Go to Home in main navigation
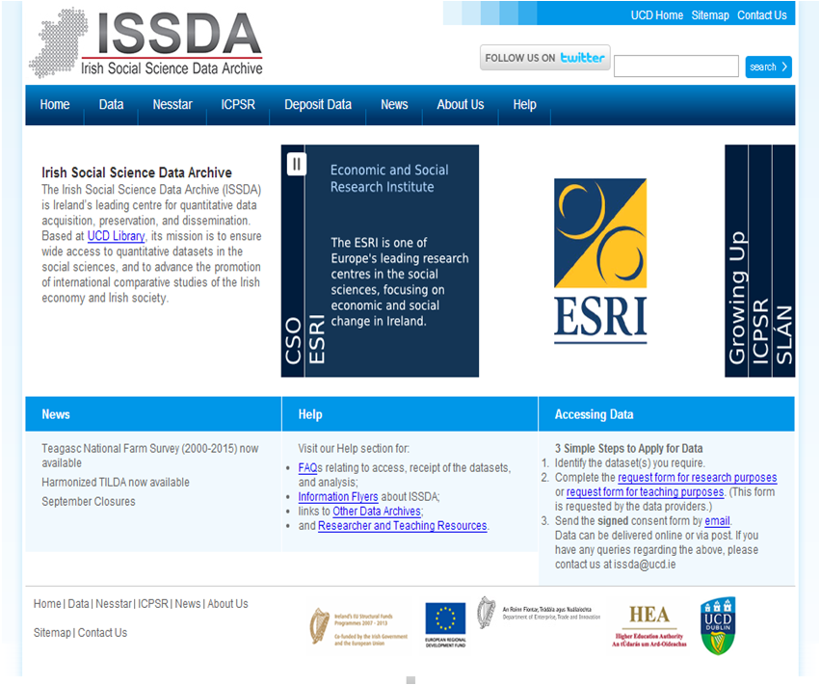The width and height of the screenshot is (820, 685). tap(55, 105)
